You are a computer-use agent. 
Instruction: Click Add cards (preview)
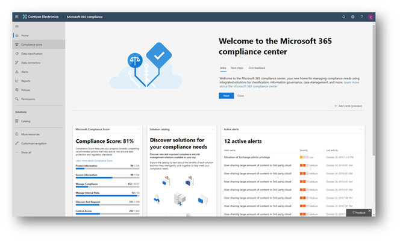(x=348, y=106)
